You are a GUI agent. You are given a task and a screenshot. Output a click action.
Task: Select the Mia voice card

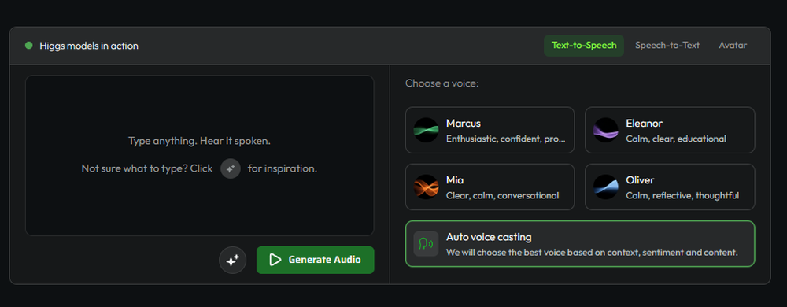pos(490,187)
